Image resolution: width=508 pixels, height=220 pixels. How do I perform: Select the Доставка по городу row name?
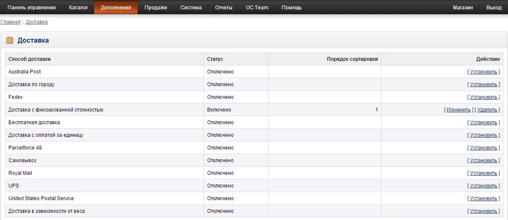coord(31,84)
